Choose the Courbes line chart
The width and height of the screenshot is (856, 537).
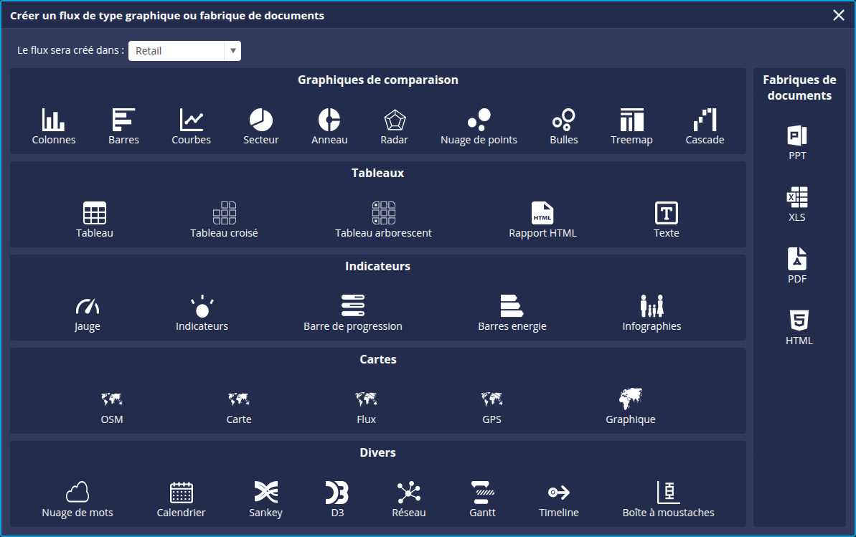[x=191, y=126]
